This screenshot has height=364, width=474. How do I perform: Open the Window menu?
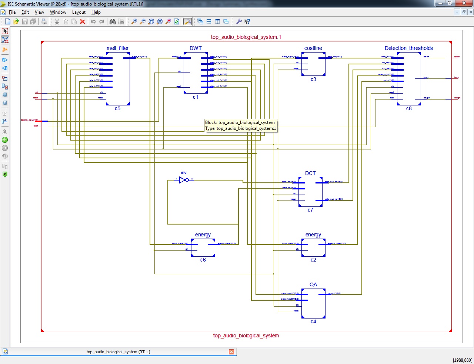(58, 12)
